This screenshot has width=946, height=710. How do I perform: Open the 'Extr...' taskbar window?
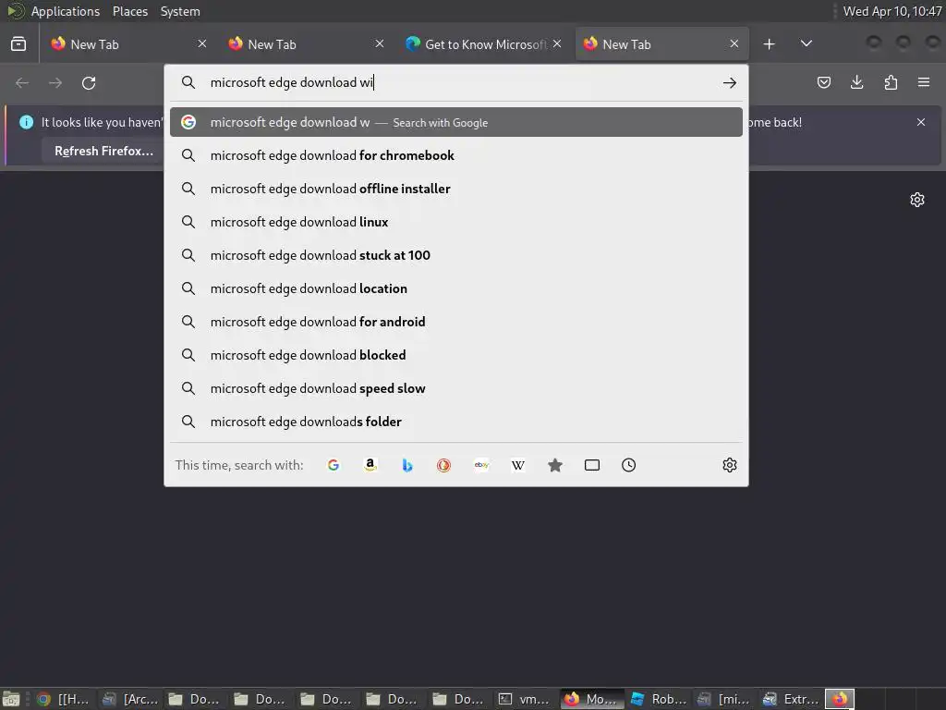(x=791, y=699)
